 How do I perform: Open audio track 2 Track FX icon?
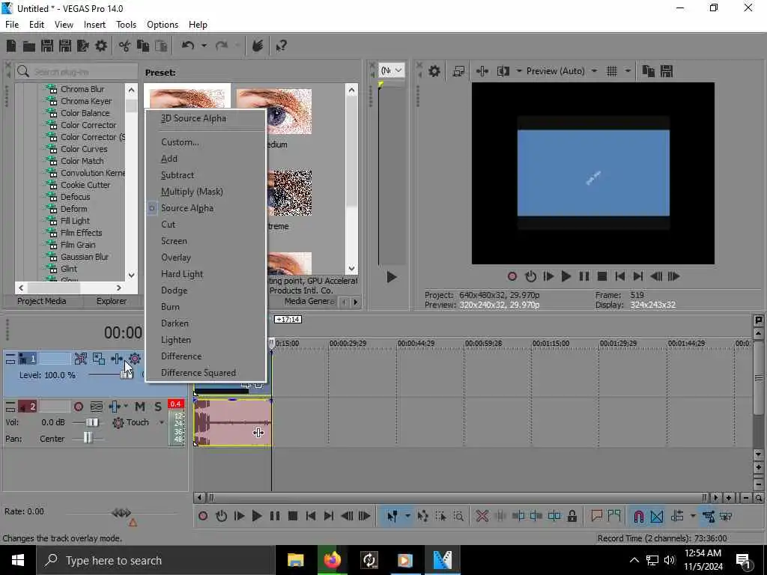[115, 407]
